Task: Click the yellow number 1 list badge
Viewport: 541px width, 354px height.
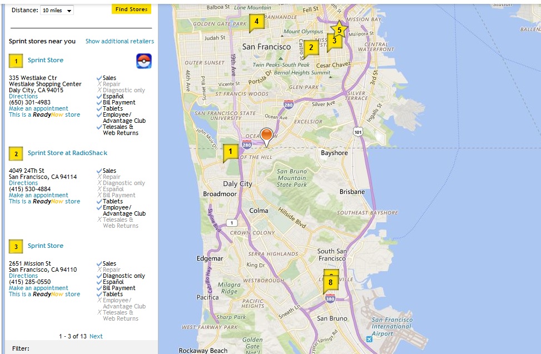Action: tap(16, 61)
